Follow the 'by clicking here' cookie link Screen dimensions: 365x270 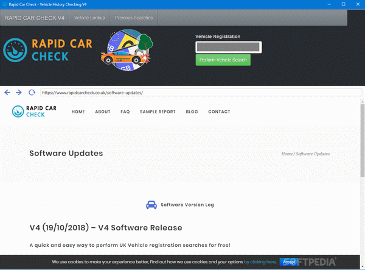pos(260,262)
